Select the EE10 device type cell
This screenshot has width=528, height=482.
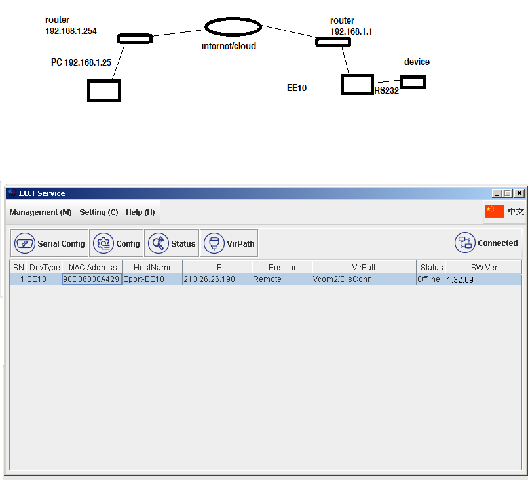click(44, 279)
